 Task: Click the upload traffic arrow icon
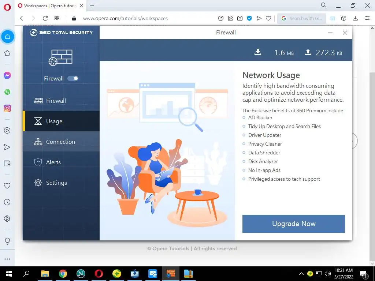tap(308, 52)
